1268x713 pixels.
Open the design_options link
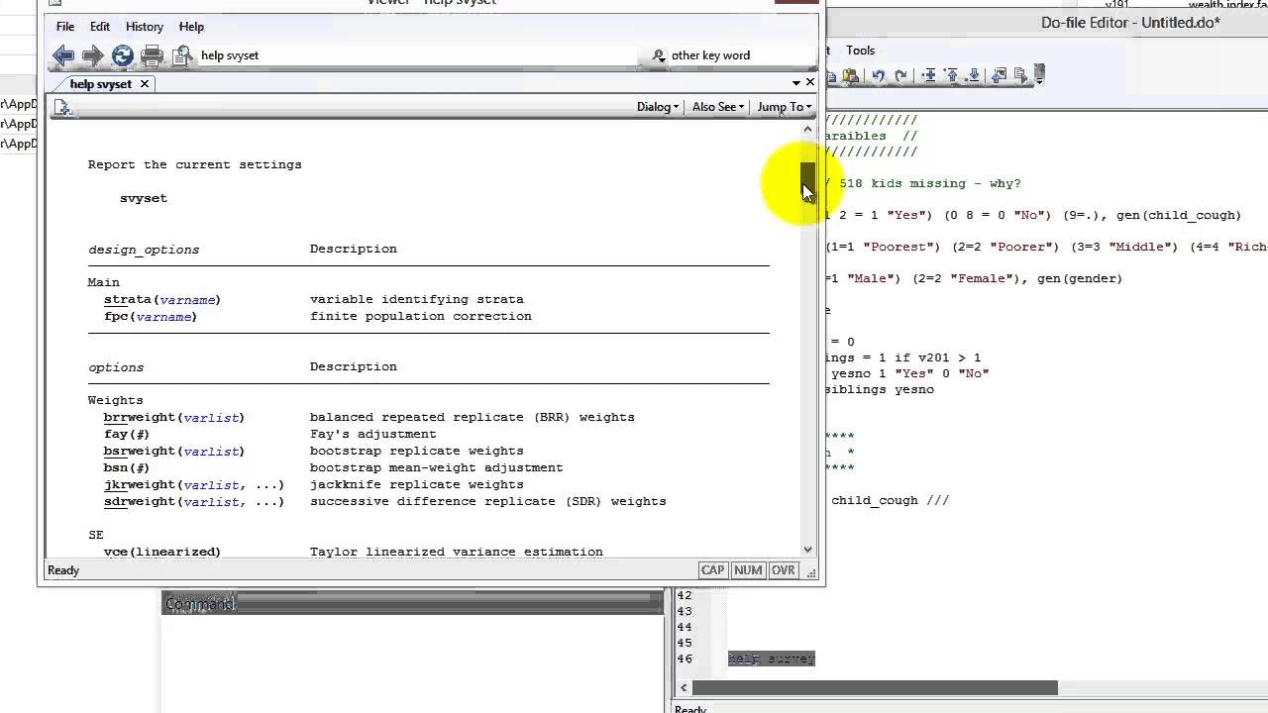click(144, 250)
